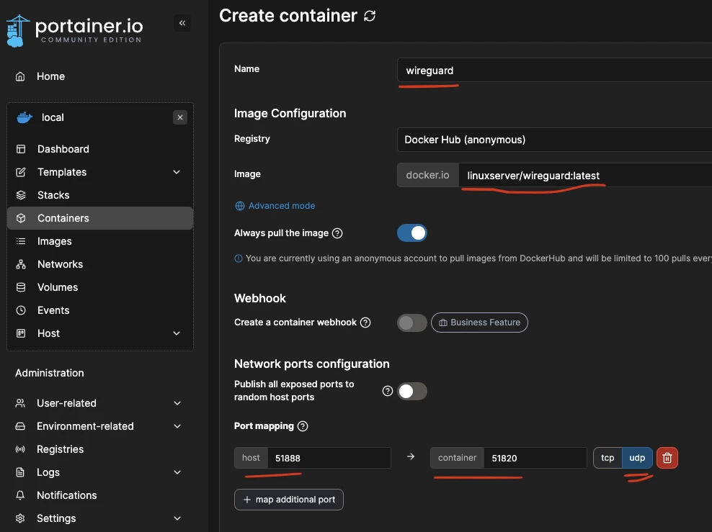Open Notifications in the sidebar

pos(68,495)
